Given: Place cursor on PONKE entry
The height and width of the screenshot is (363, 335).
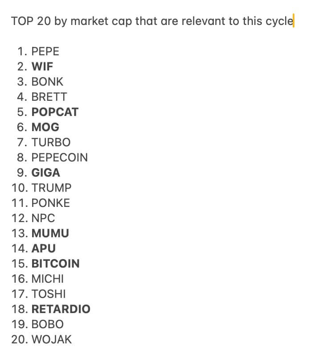Looking at the screenshot, I should 51,203.
